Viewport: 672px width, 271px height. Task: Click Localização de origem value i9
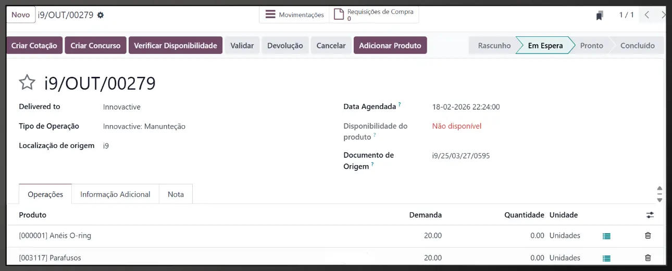[106, 146]
